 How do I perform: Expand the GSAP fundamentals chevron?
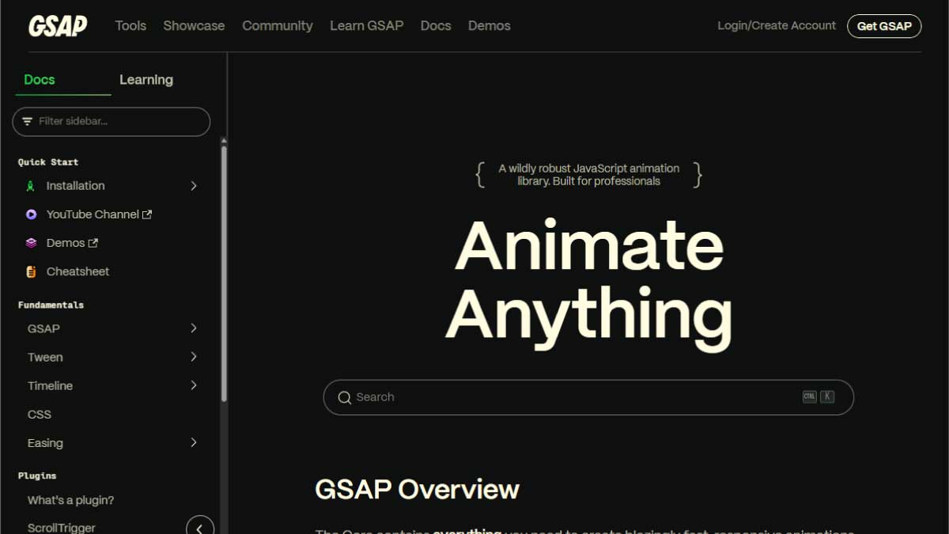(194, 328)
